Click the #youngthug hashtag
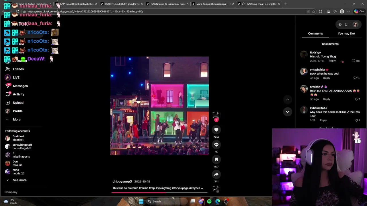Screen dimensions: 367x206 click(x=163, y=188)
